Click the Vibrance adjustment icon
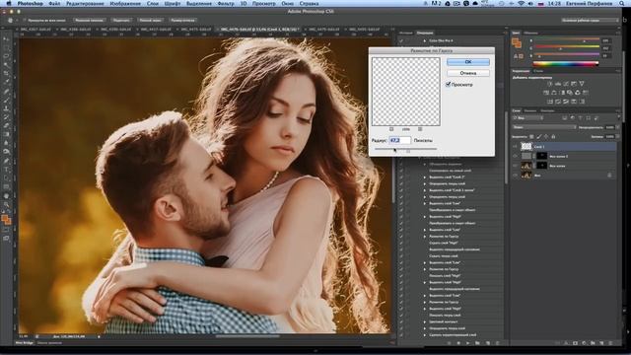Viewport: 631px width, 355px height. pyautogui.click(x=582, y=84)
